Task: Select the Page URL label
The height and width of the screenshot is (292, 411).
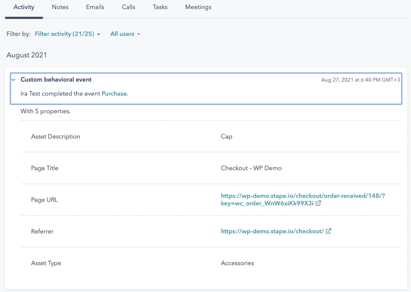Action: point(44,200)
